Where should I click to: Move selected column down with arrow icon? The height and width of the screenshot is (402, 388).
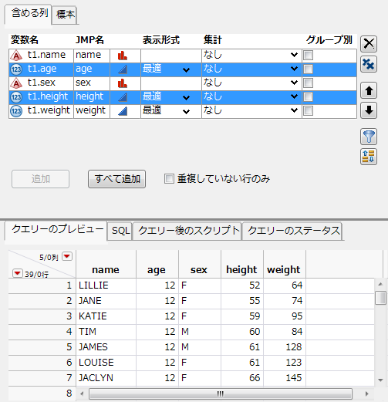(369, 110)
